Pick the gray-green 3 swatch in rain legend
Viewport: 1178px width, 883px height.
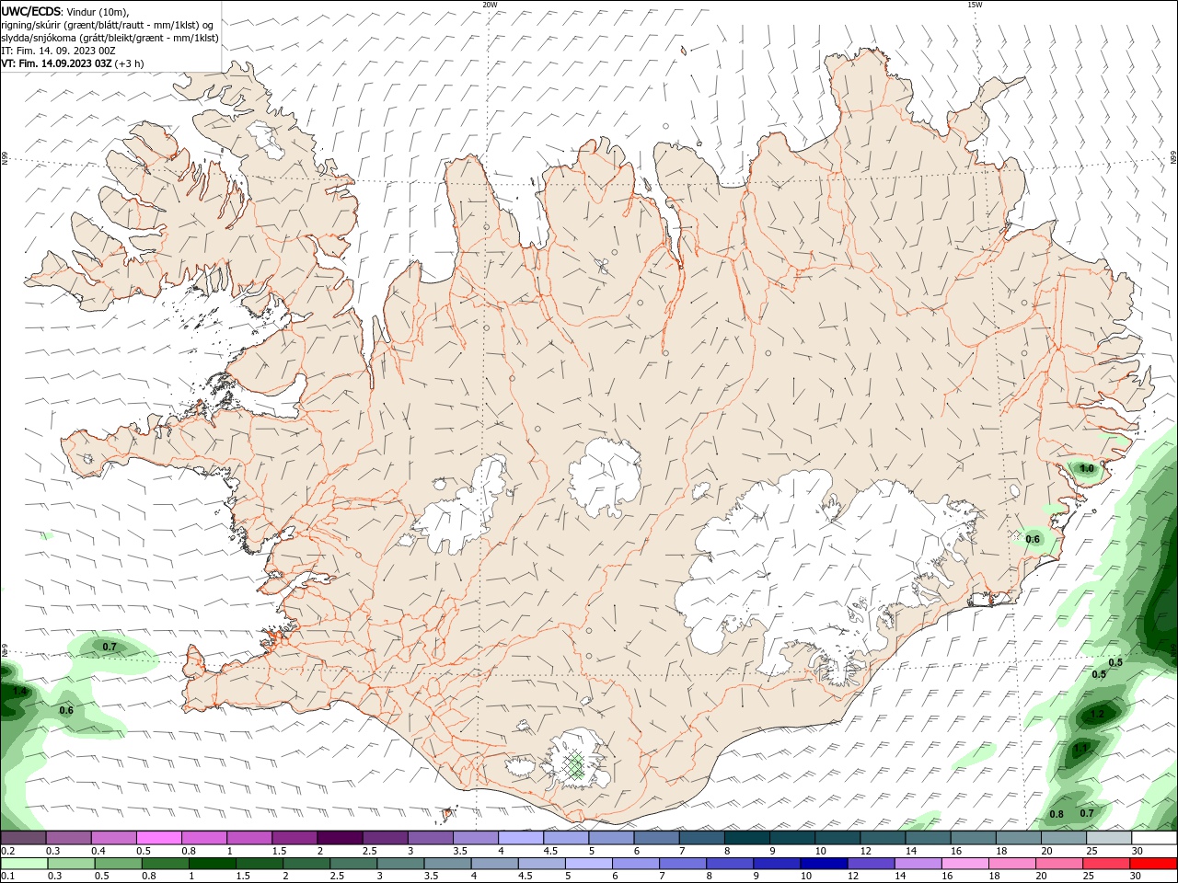pos(400,864)
